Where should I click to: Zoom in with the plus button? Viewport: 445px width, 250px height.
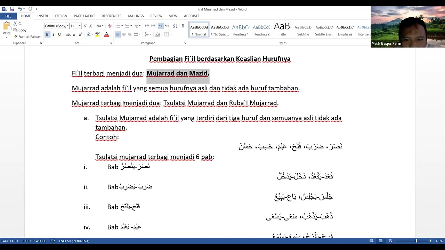[430, 241]
